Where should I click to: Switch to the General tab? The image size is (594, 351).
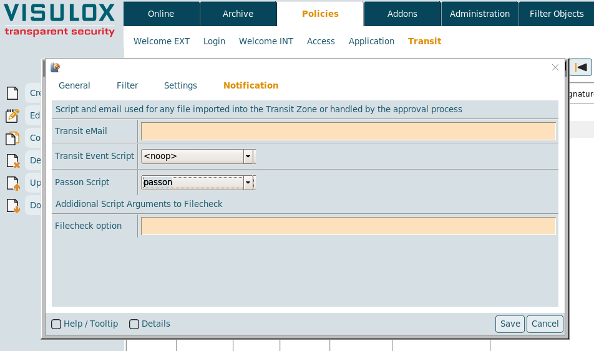[x=74, y=85]
